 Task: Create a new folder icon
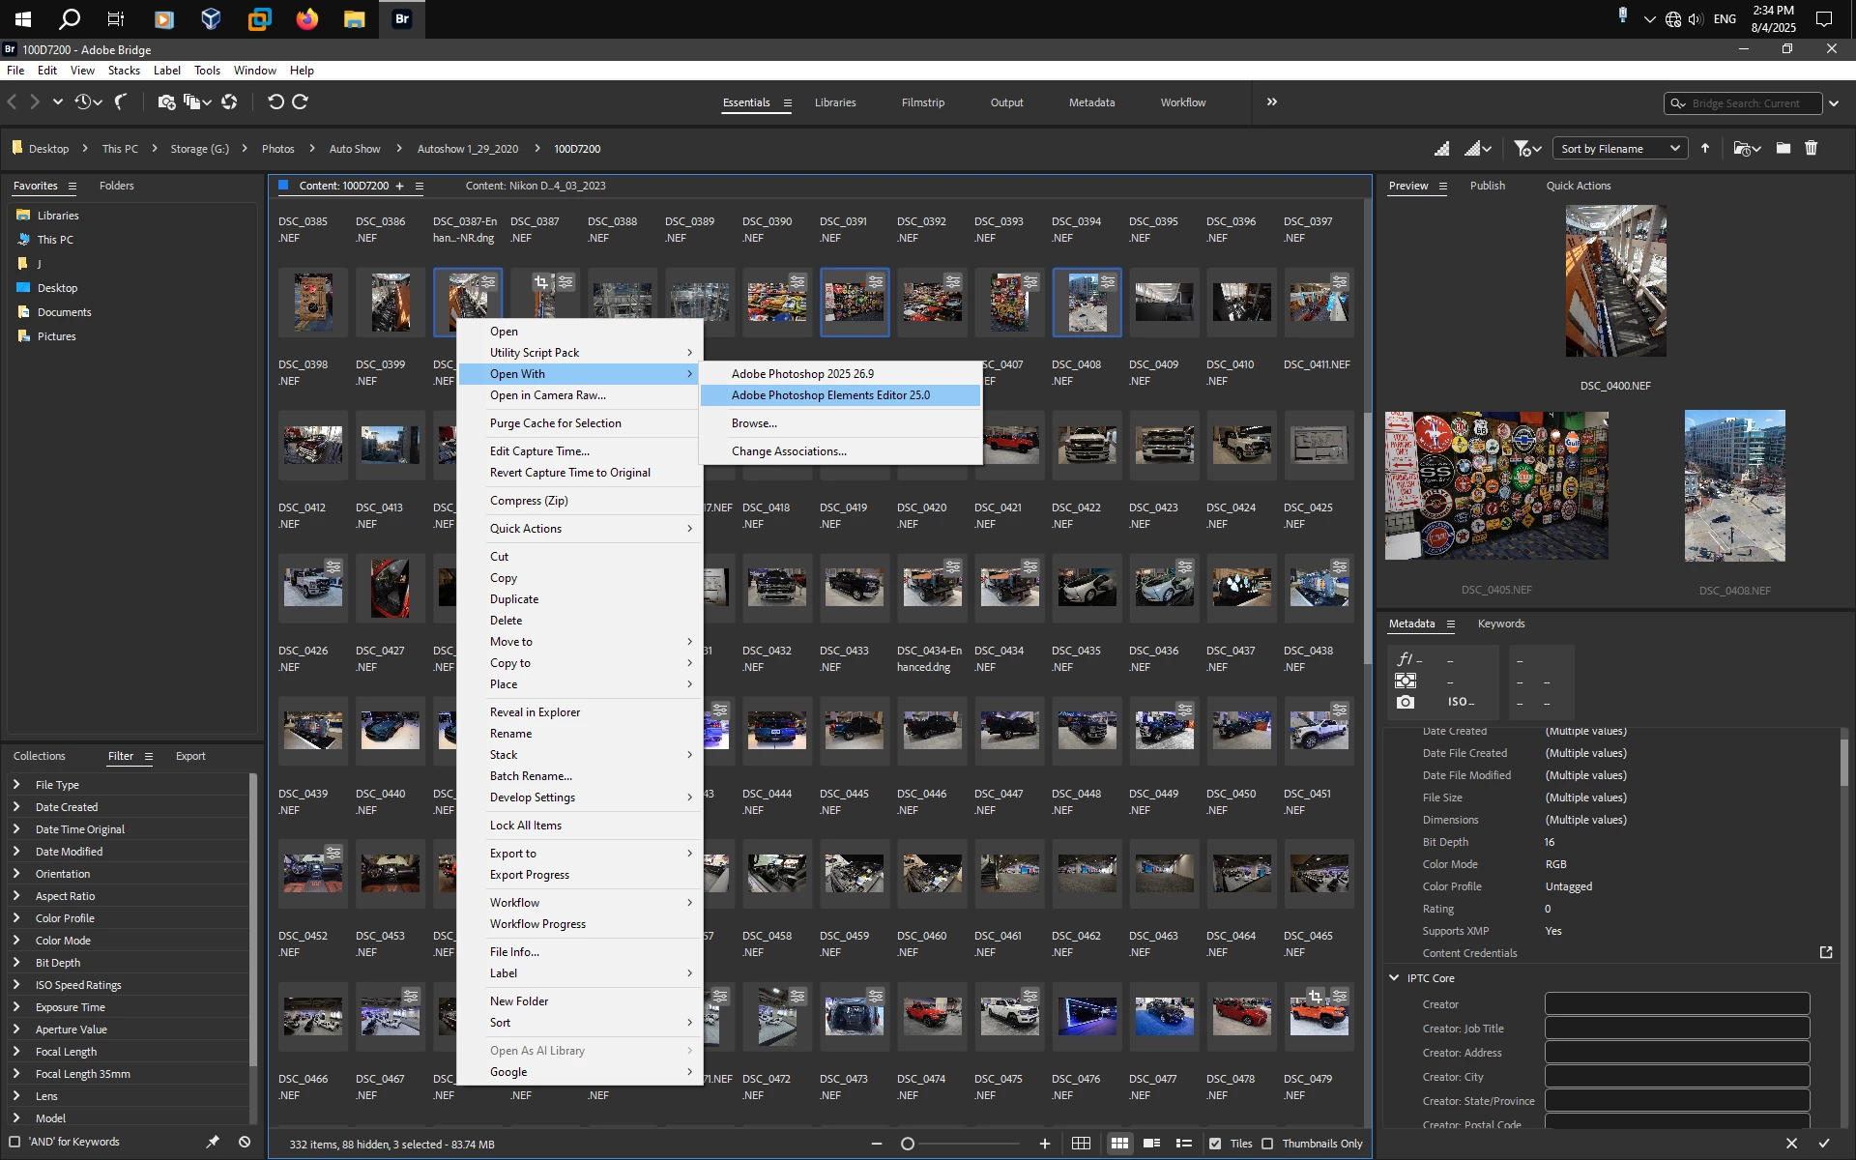pyautogui.click(x=1783, y=148)
